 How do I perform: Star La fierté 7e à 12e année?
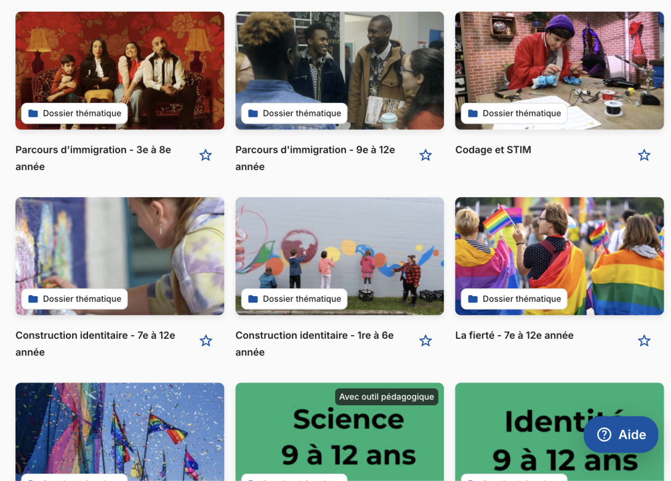click(x=644, y=341)
